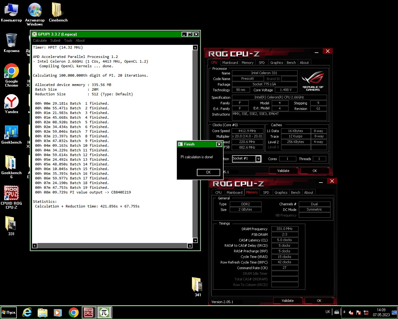Open the GPUPI Submit menu
The height and width of the screenshot is (319, 398).
point(55,40)
